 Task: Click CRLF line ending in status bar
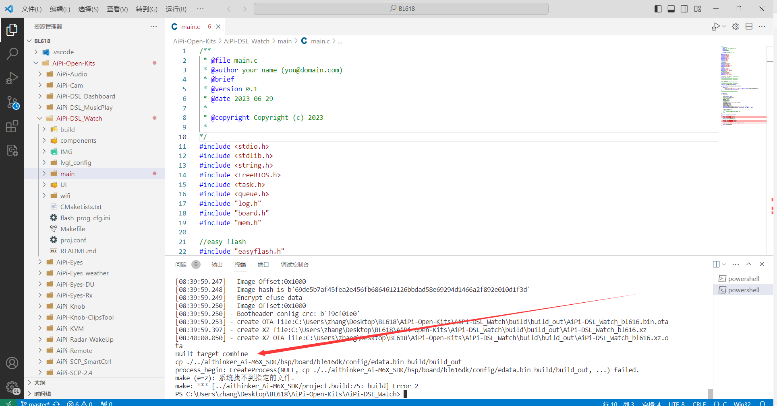[699, 404]
